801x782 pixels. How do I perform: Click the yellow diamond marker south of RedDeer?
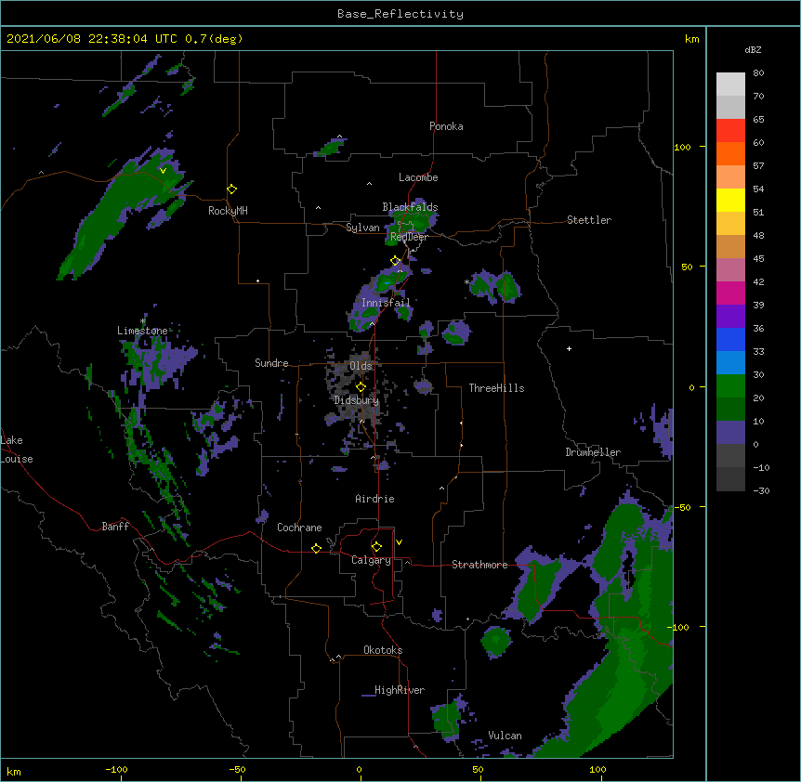[395, 260]
